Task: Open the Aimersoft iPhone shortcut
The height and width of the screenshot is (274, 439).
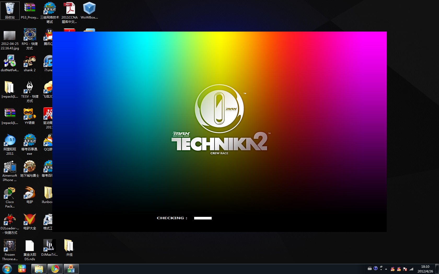Action: click(10, 171)
